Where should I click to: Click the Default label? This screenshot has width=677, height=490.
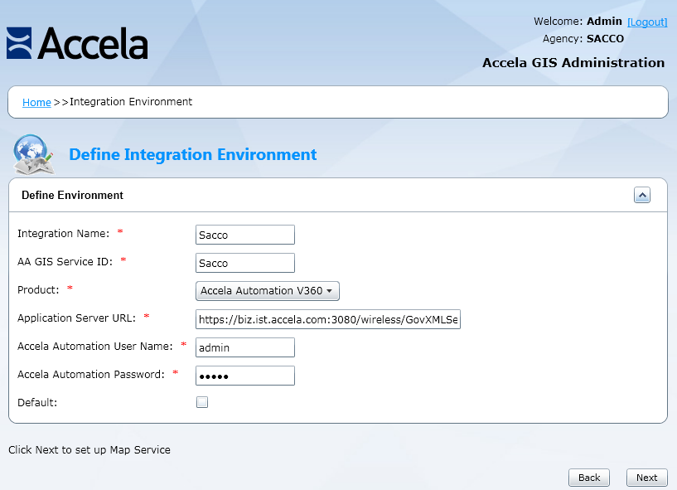38,402
